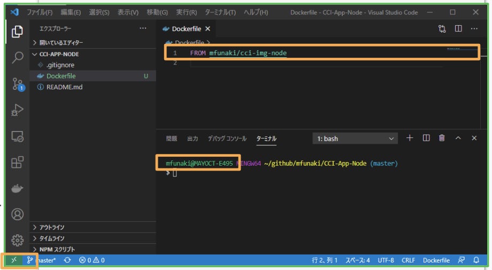Maximize the terminal panel size
Viewport: 492px width, 270px height.
click(458, 138)
